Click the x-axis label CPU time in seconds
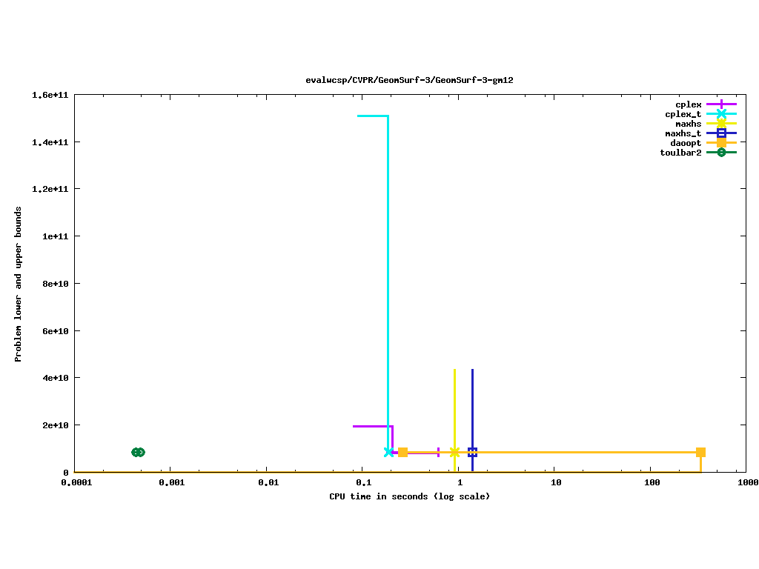Screen dimensions: 759x569 click(x=409, y=496)
